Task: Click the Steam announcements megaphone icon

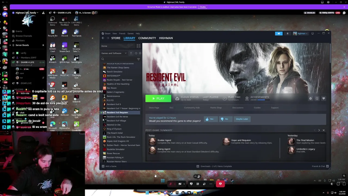Action: (279, 33)
